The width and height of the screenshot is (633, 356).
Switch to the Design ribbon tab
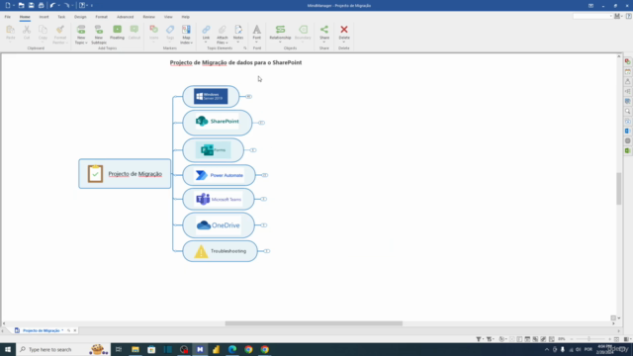coord(80,17)
